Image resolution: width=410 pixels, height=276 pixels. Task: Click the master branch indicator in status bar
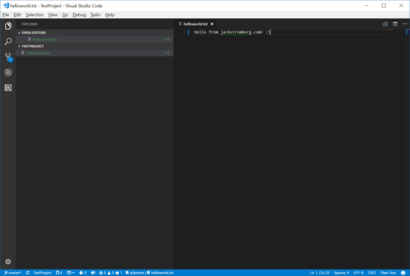click(x=13, y=273)
